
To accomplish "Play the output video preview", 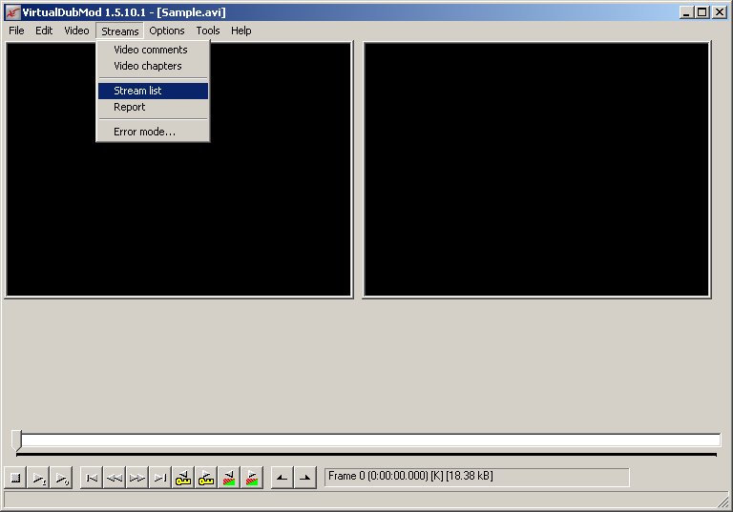I will (x=62, y=478).
